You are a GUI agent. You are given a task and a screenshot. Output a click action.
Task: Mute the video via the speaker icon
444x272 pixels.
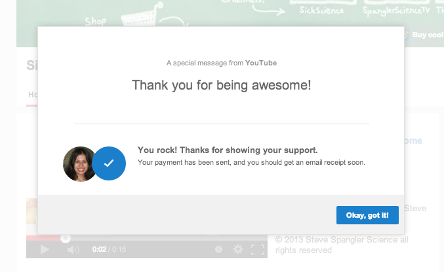point(73,250)
